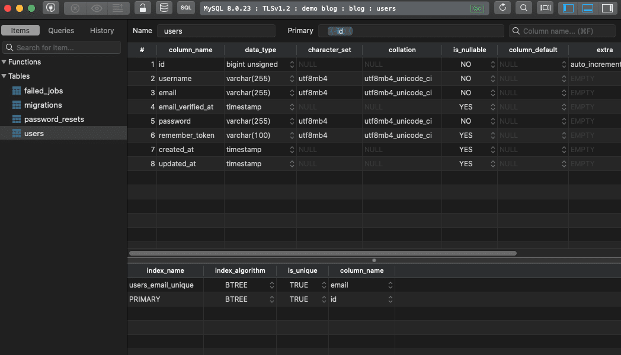
Task: Select the failed_jobs table icon
Action: (16, 91)
